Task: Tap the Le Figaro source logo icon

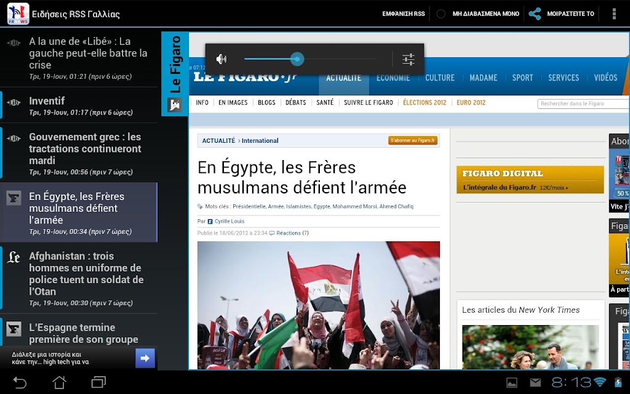Action: tap(175, 105)
